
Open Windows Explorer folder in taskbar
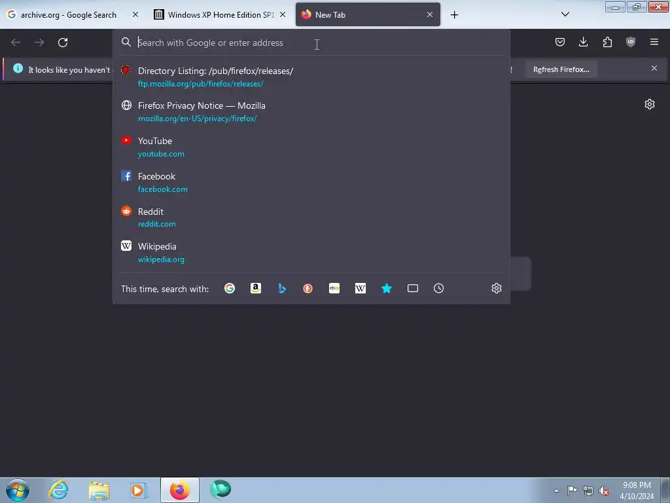(x=99, y=490)
